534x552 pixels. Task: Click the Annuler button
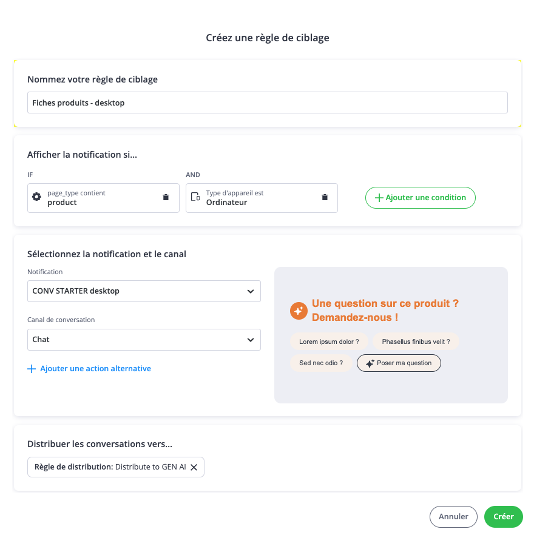(453, 517)
